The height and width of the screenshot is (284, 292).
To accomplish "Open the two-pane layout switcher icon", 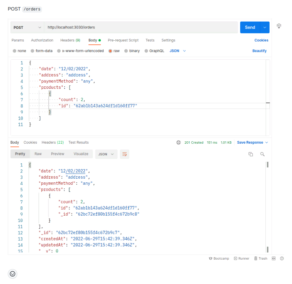I will coord(273,258).
